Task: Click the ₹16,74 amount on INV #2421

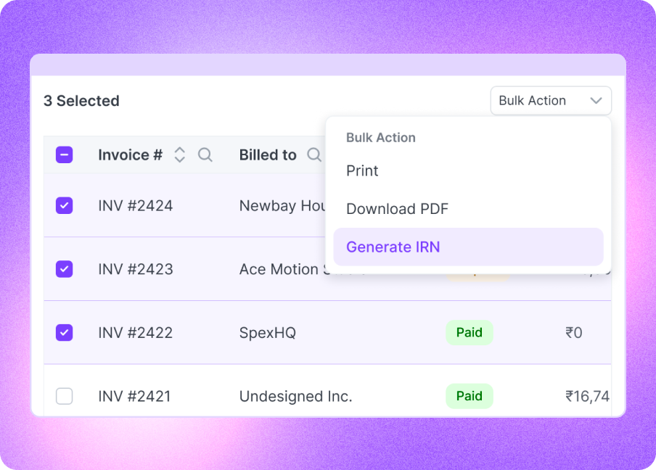Action: pyautogui.click(x=587, y=396)
